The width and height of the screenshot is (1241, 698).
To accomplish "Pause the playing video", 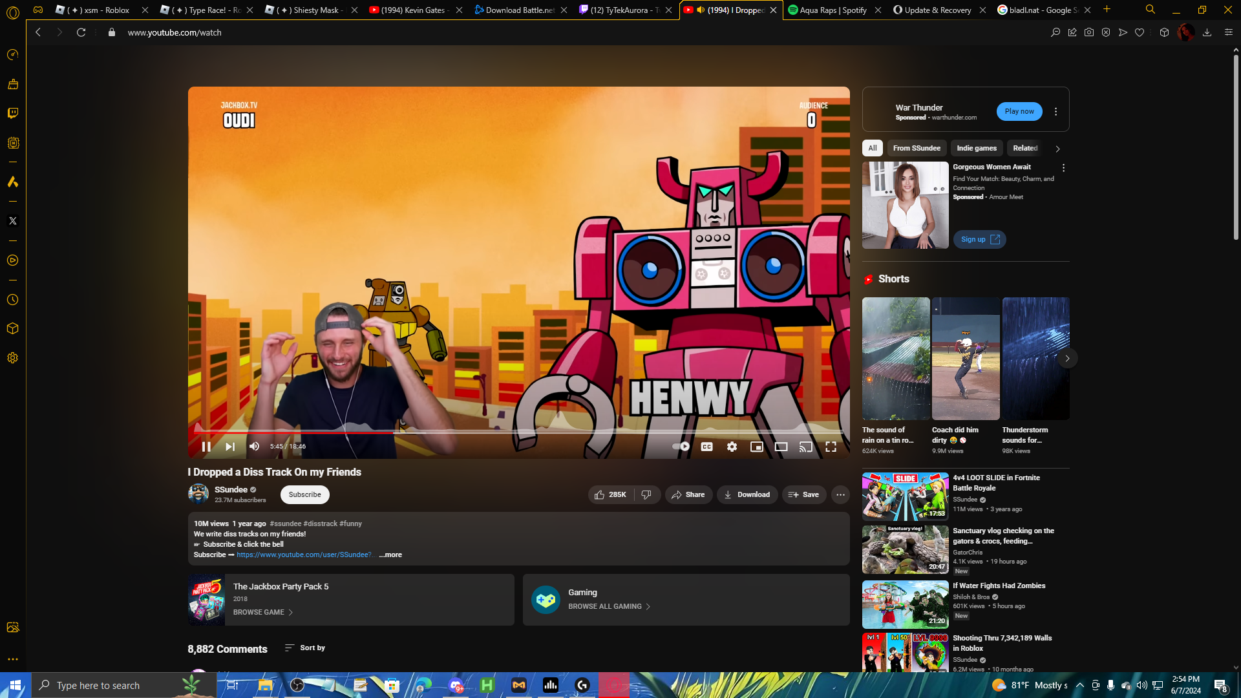I will [206, 447].
